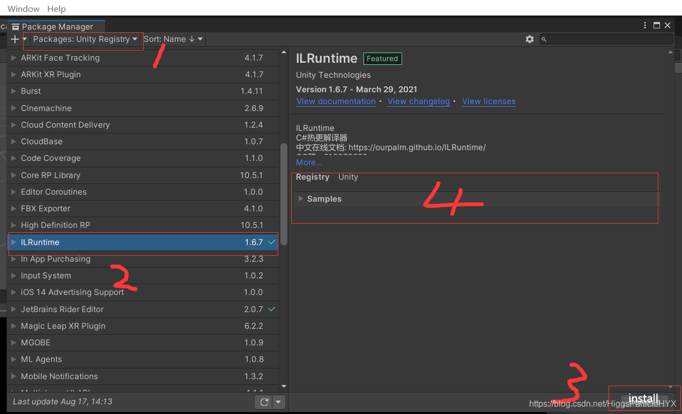Click Cinemachine version 2.6.9 text
This screenshot has width=682, height=414.
pyautogui.click(x=254, y=108)
